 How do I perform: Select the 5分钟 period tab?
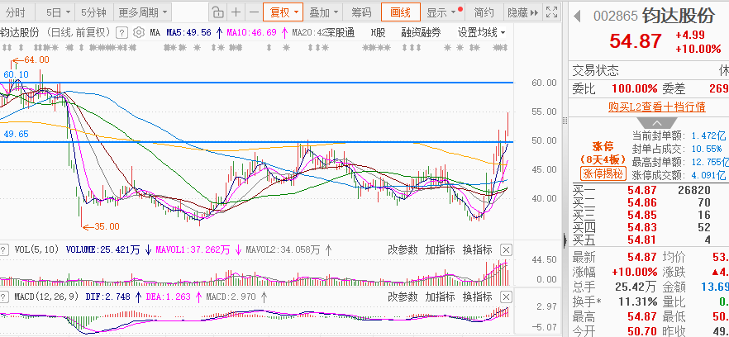click(94, 12)
